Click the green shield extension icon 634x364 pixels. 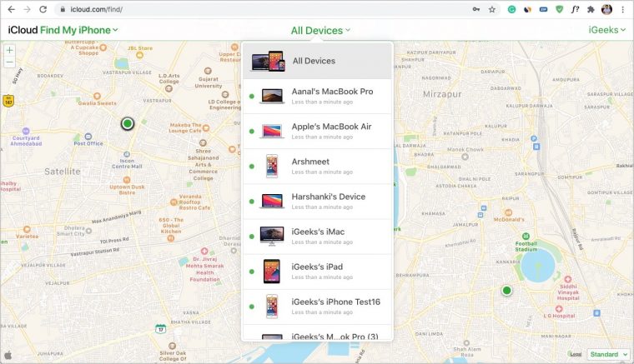[x=559, y=9]
